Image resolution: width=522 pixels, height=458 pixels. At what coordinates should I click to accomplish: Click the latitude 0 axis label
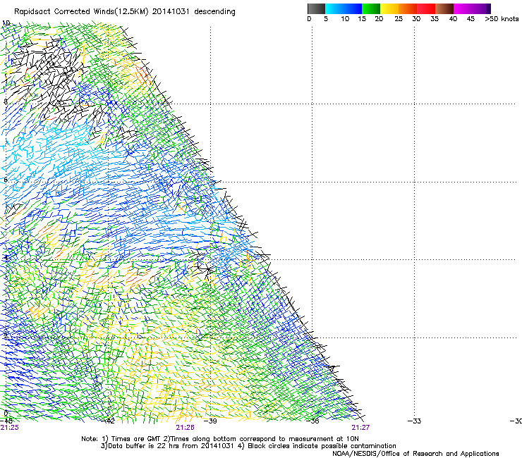click(6, 414)
